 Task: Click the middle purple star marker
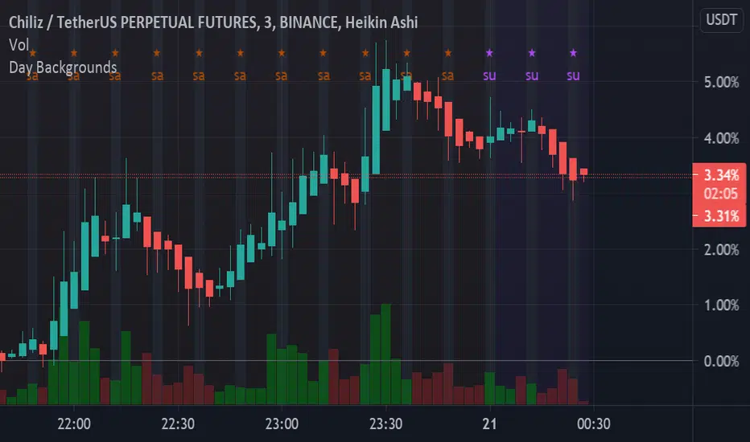point(531,53)
